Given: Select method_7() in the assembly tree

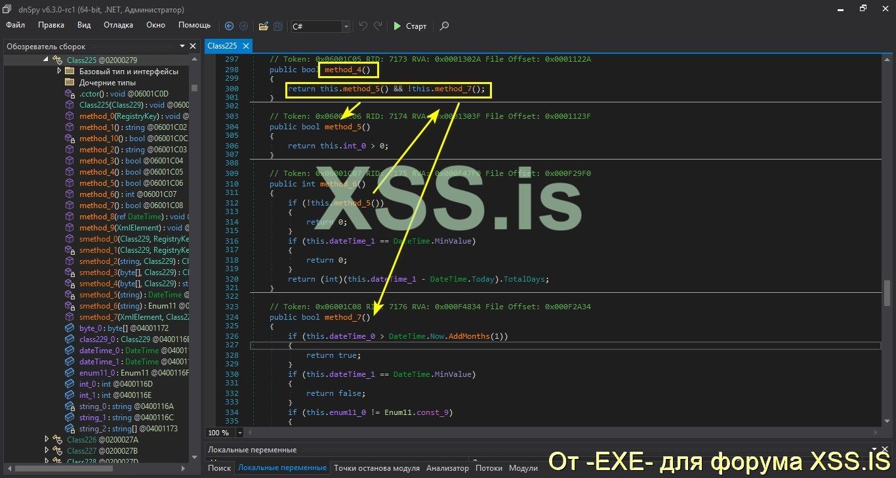Looking at the screenshot, I should pos(131,206).
